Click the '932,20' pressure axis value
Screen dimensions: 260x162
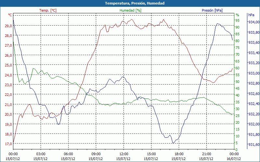(253, 114)
